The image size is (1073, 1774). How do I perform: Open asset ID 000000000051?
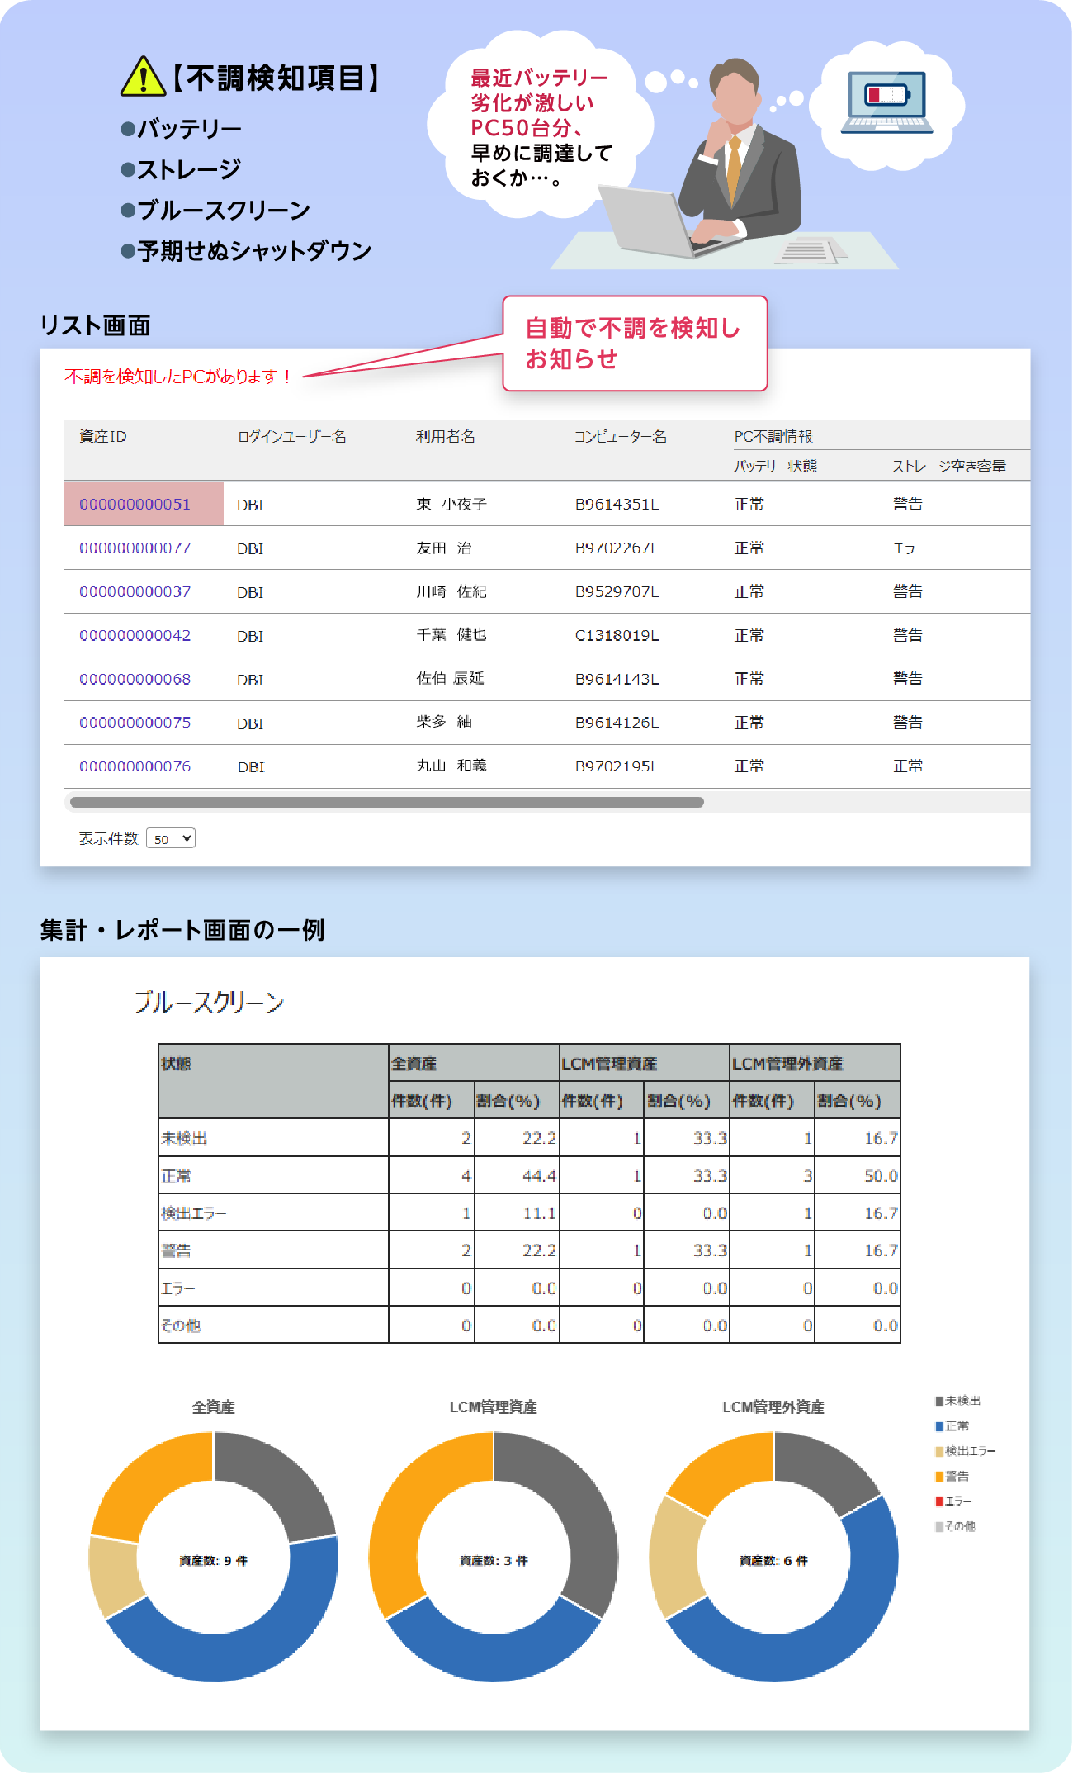(x=135, y=504)
